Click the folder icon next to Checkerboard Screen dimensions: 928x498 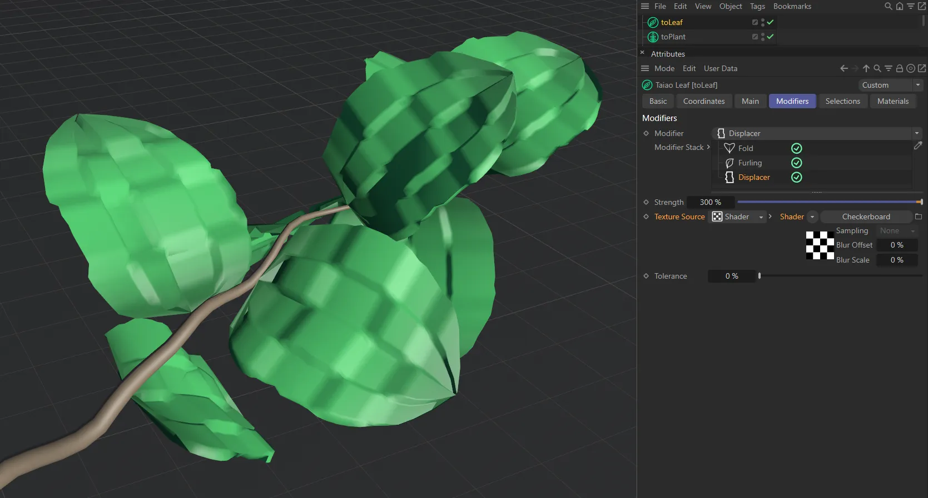point(919,217)
